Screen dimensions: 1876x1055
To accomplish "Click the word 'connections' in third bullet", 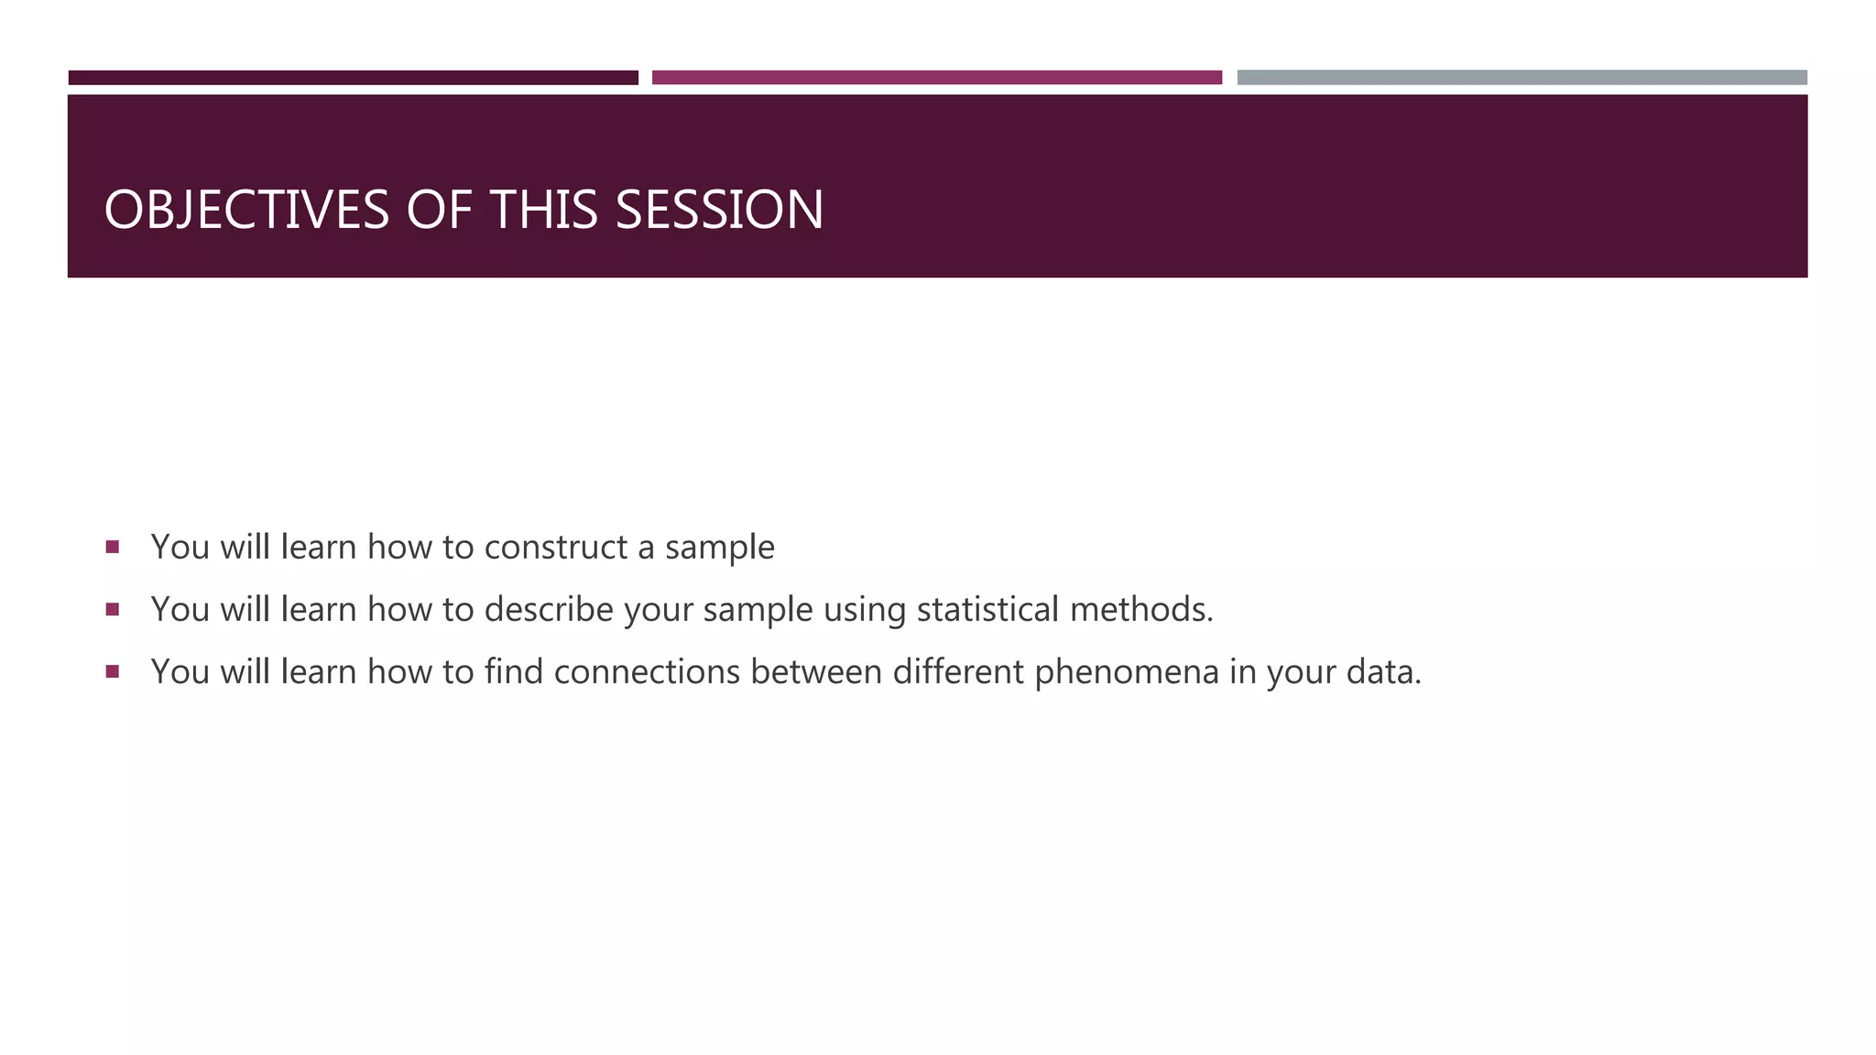I will click(647, 672).
